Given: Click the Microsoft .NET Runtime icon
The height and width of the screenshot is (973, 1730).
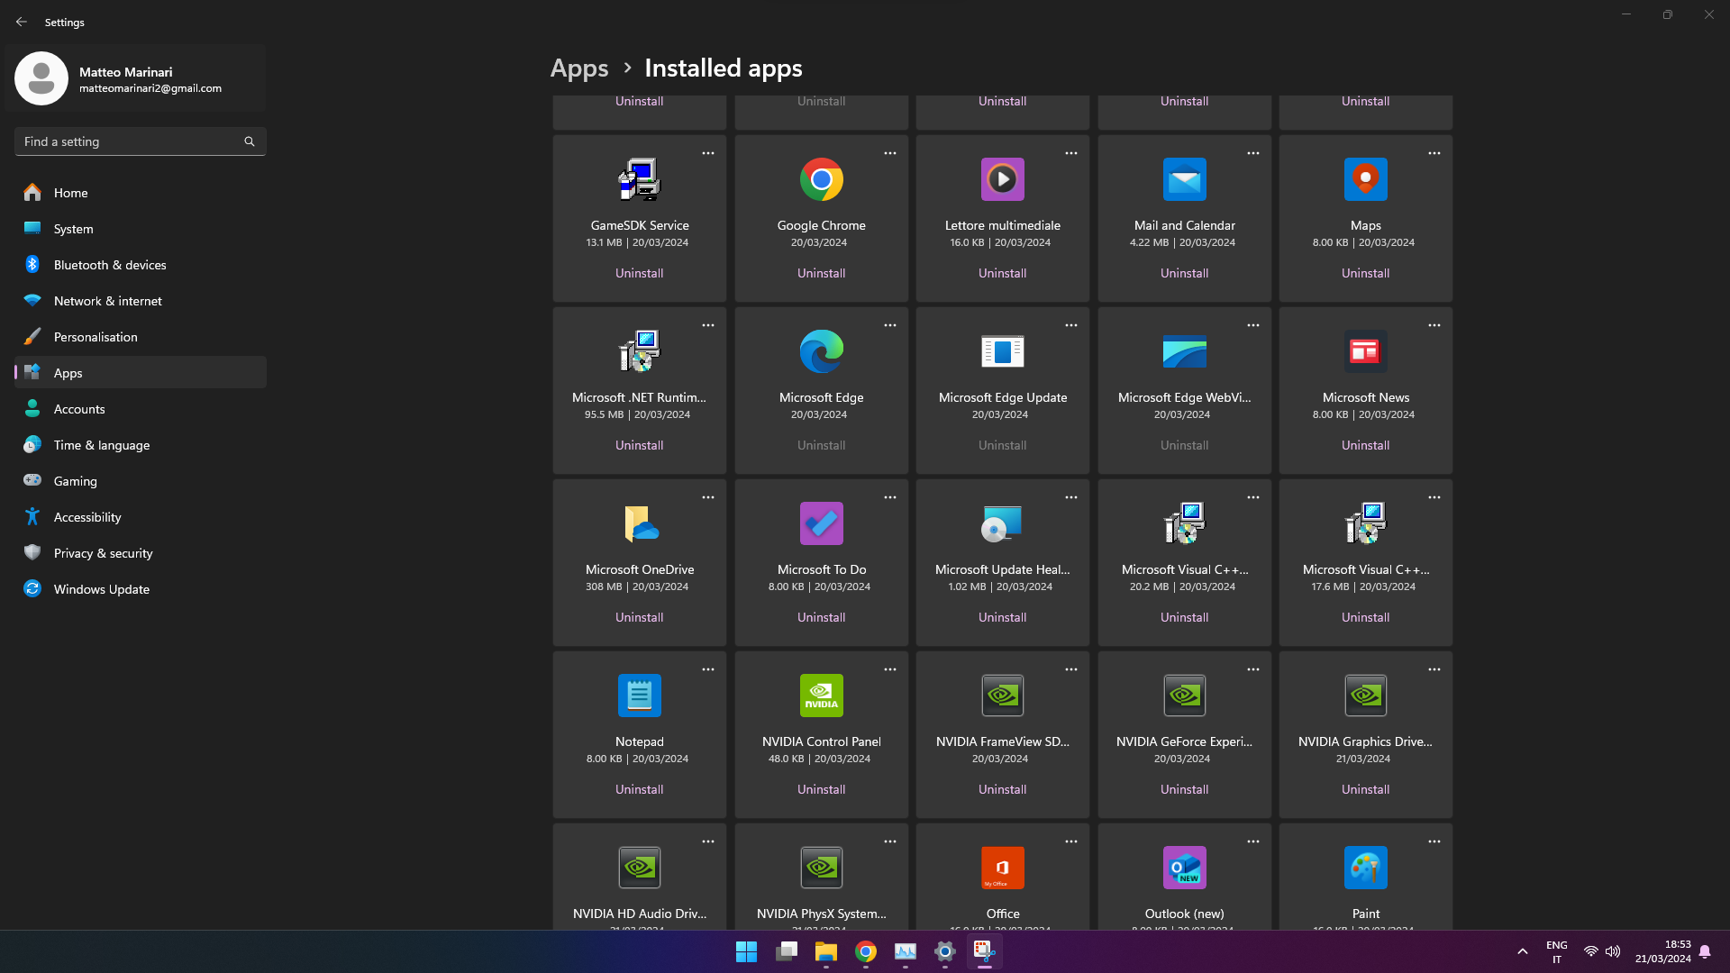Looking at the screenshot, I should click(640, 351).
